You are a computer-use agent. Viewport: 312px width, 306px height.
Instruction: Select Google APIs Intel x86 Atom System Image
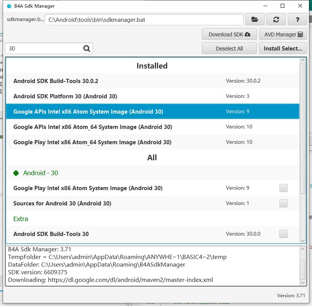coord(153,111)
